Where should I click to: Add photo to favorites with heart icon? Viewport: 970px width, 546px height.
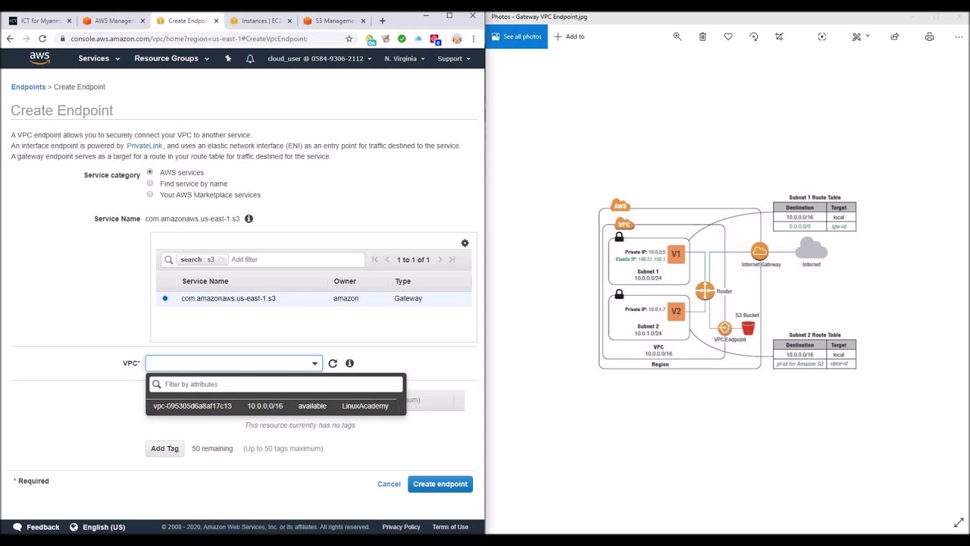[728, 36]
